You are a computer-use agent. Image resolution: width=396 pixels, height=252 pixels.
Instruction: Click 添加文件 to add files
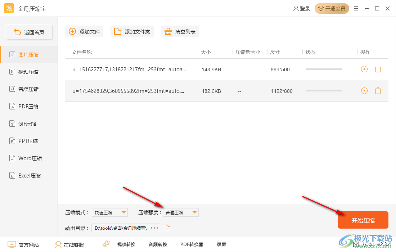click(84, 32)
